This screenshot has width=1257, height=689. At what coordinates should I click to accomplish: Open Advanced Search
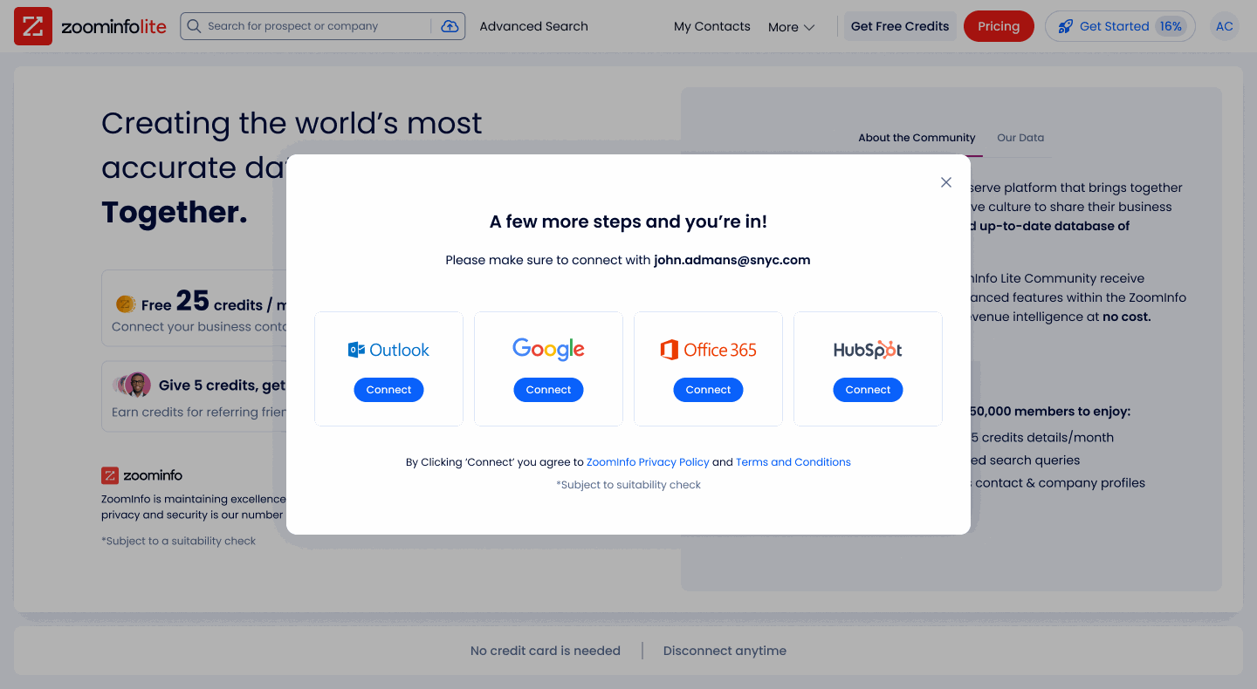point(533,26)
